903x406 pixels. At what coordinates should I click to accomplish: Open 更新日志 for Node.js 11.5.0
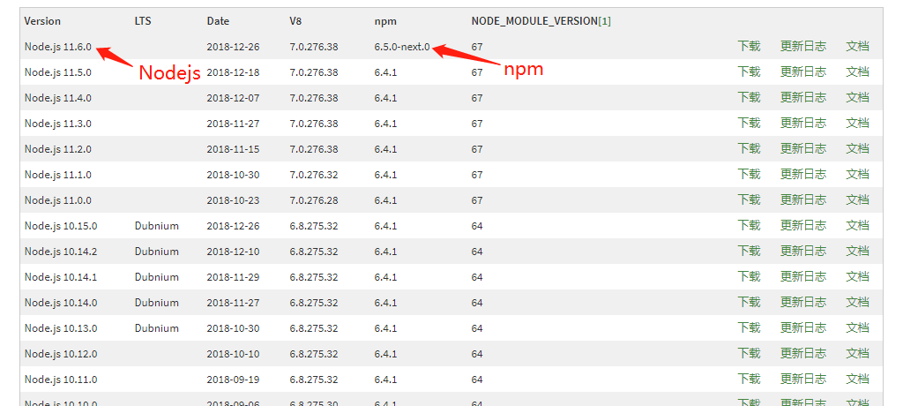tap(802, 72)
